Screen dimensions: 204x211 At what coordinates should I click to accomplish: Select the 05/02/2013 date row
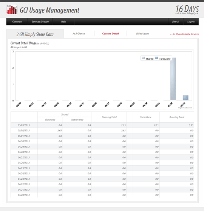pos(102,131)
